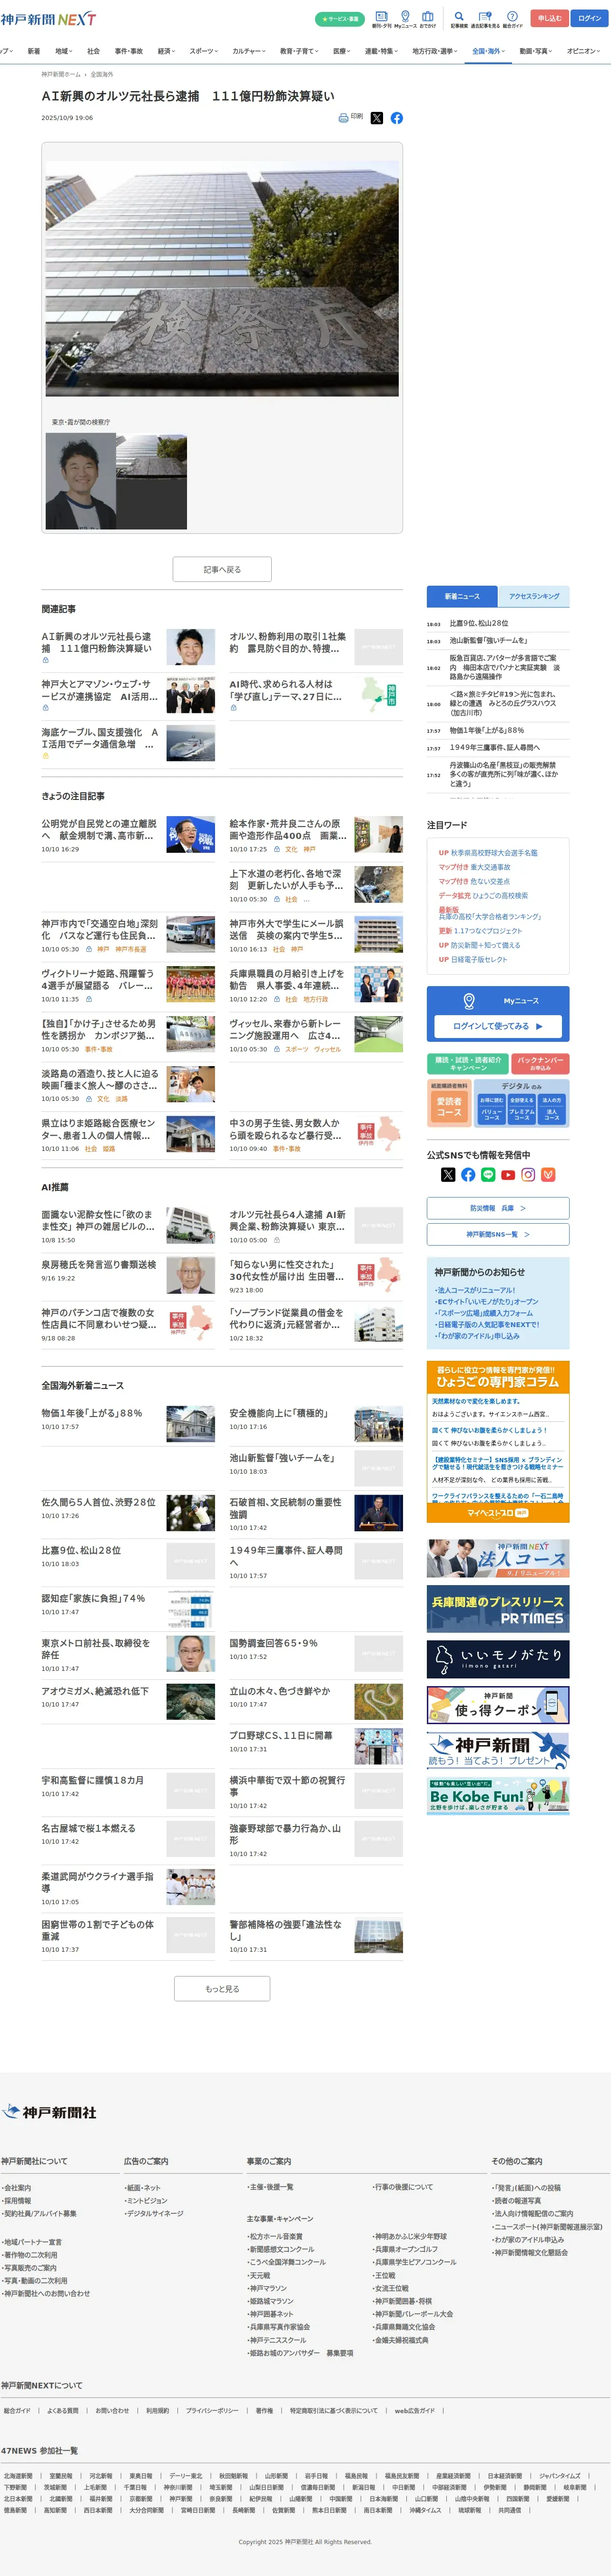Switch to the 新着ニュース tab
611x2576 pixels.
click(x=462, y=596)
